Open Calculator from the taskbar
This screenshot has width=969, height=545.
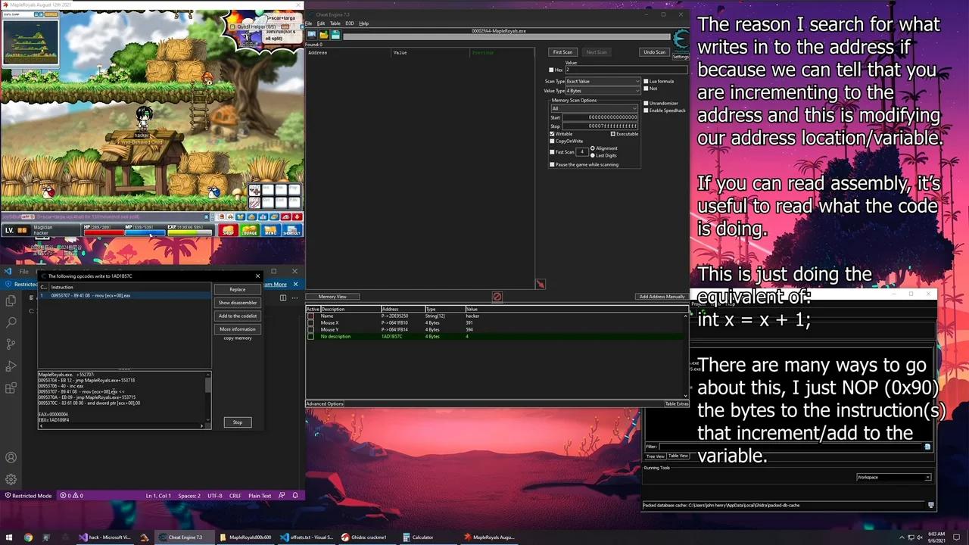pyautogui.click(x=418, y=537)
